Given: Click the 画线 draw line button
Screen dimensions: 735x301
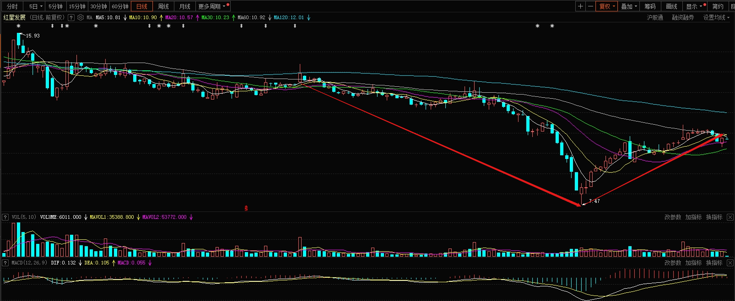Looking at the screenshot, I should 671,6.
